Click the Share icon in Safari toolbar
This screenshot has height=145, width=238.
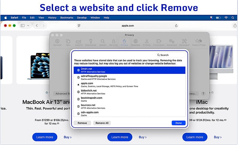click(x=235, y=25)
